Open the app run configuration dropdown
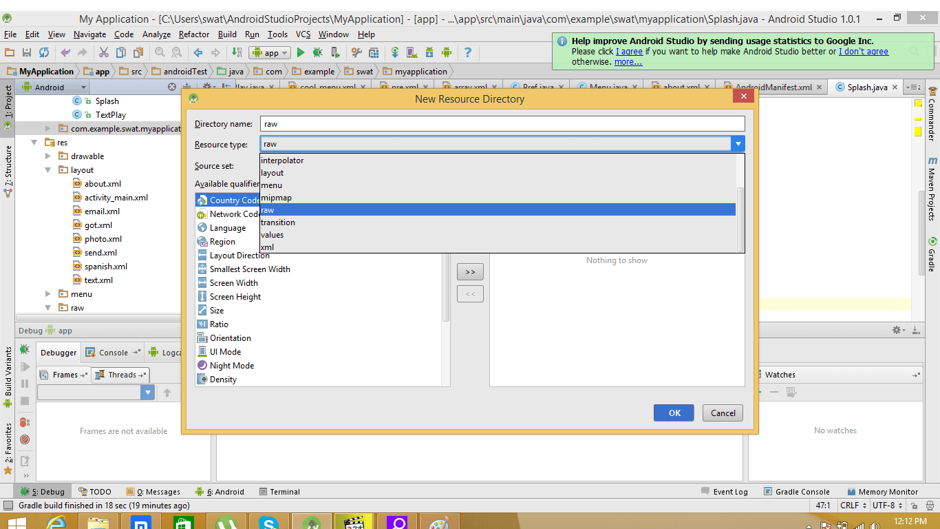The image size is (940, 529). [270, 52]
